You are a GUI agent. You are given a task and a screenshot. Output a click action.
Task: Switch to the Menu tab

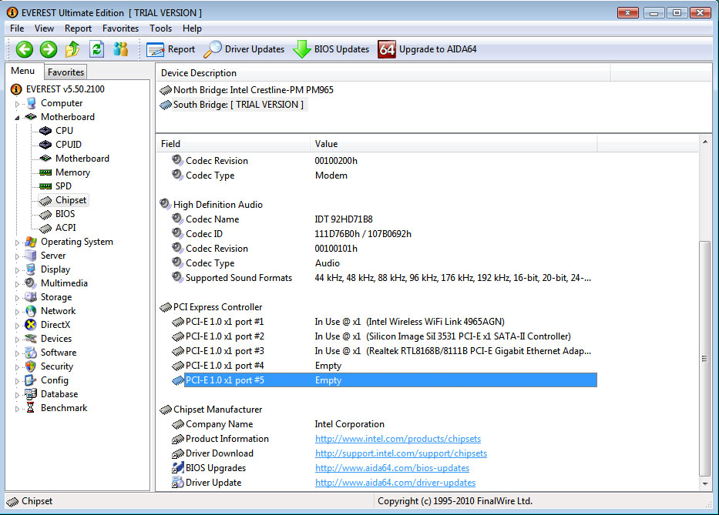tap(23, 71)
